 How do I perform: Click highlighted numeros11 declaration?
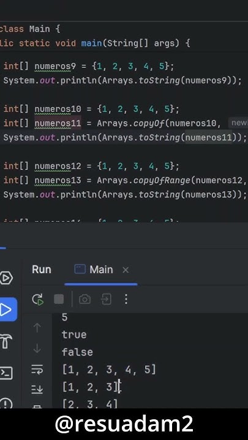point(58,123)
